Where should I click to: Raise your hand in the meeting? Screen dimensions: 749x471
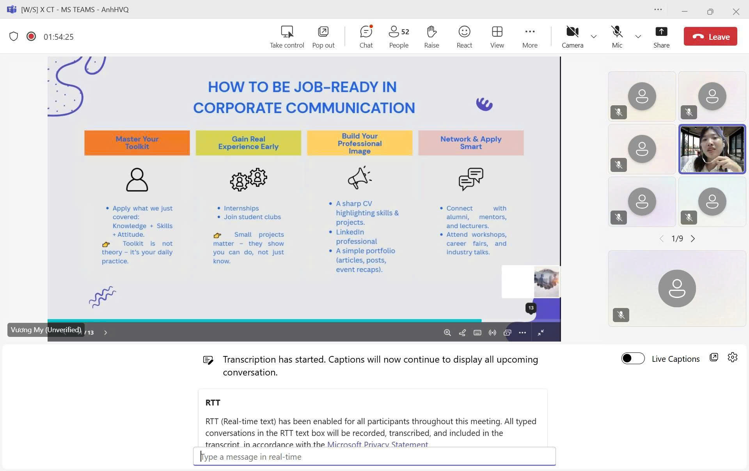point(431,37)
